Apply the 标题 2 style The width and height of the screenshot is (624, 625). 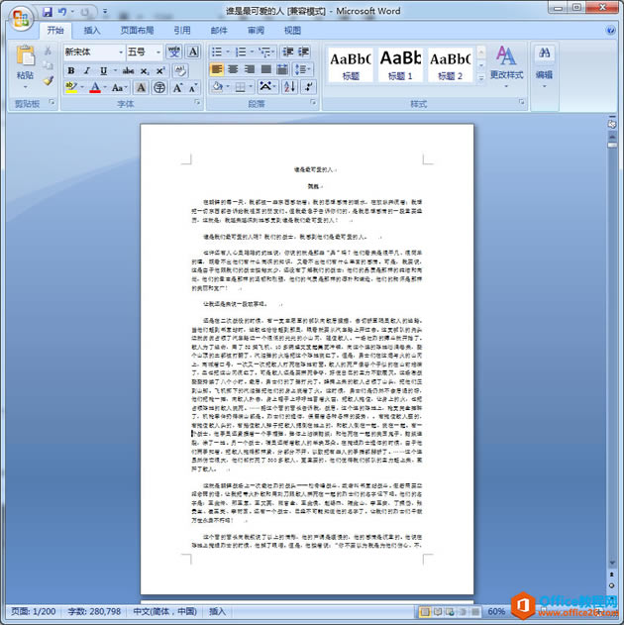(451, 65)
